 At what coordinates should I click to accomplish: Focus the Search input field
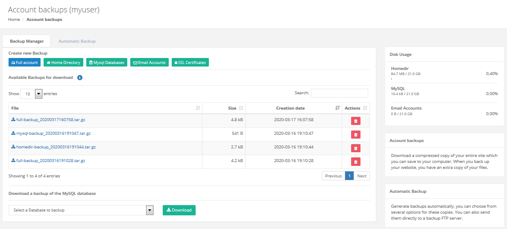[340, 93]
